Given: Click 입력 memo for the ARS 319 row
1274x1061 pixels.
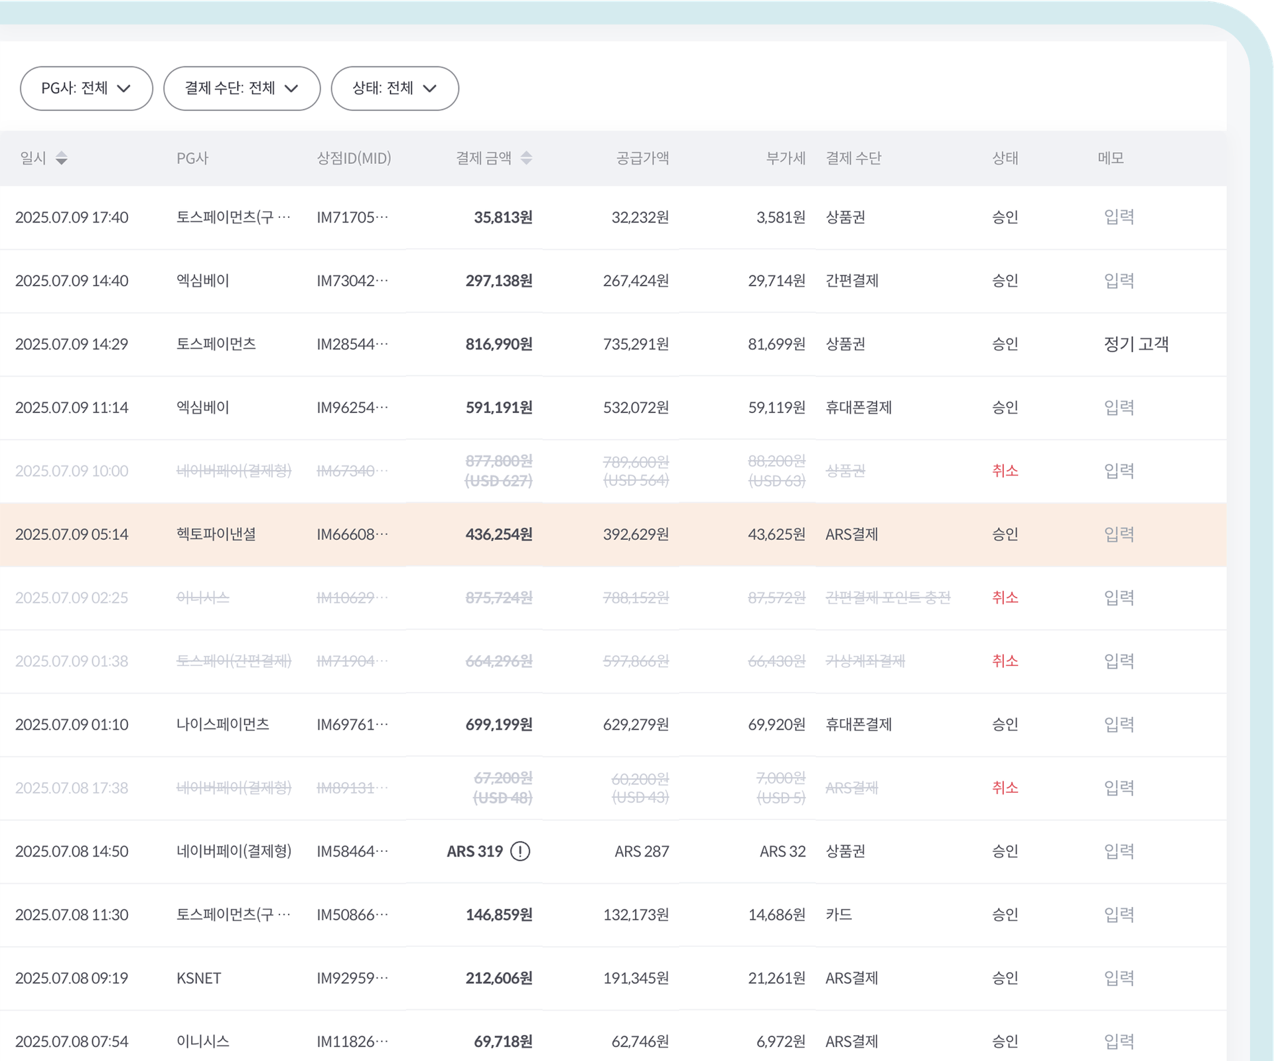Looking at the screenshot, I should click(1119, 851).
